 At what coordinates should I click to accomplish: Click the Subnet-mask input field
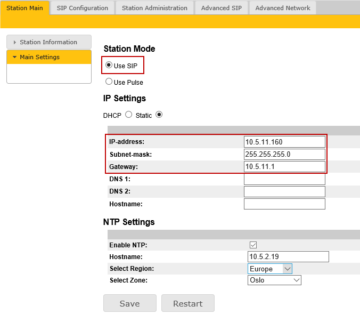tap(284, 154)
